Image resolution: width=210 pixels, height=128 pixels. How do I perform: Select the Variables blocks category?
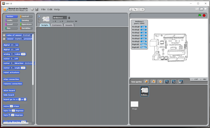tap(26, 28)
